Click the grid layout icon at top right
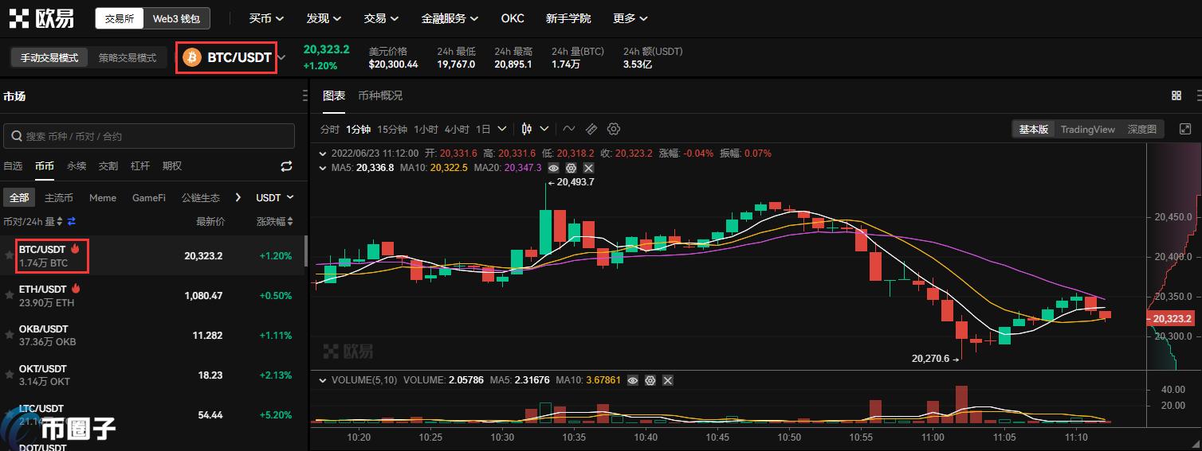 (1176, 95)
